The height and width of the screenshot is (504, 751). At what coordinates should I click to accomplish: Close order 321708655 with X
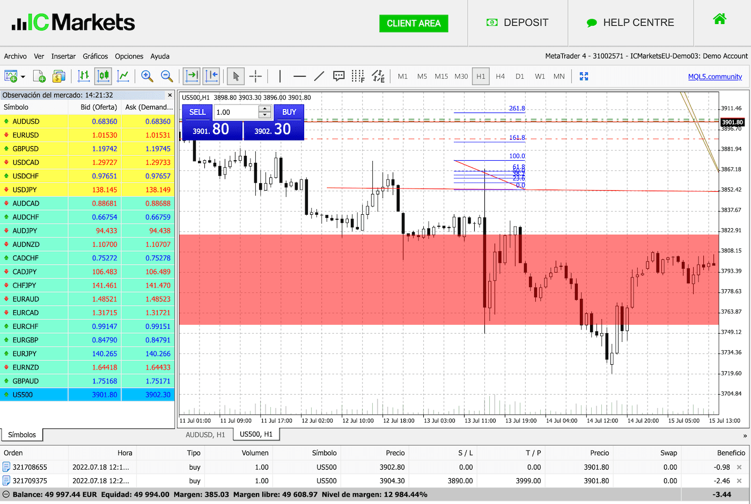[x=739, y=467]
